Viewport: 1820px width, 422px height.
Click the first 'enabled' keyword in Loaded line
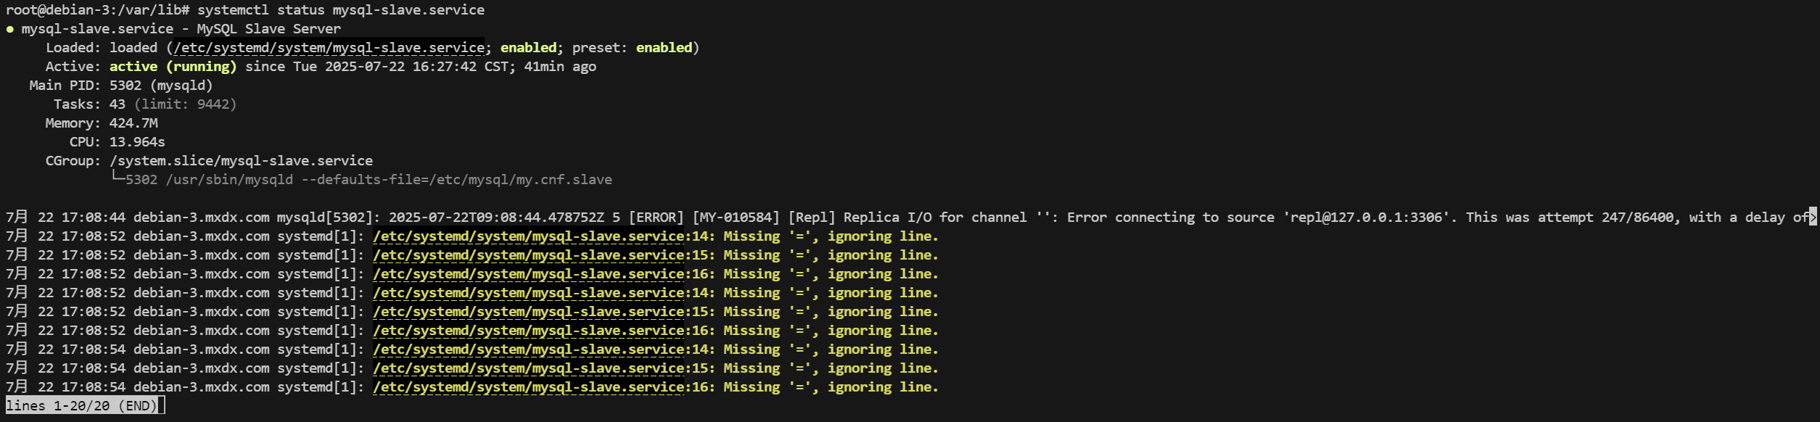coord(528,48)
